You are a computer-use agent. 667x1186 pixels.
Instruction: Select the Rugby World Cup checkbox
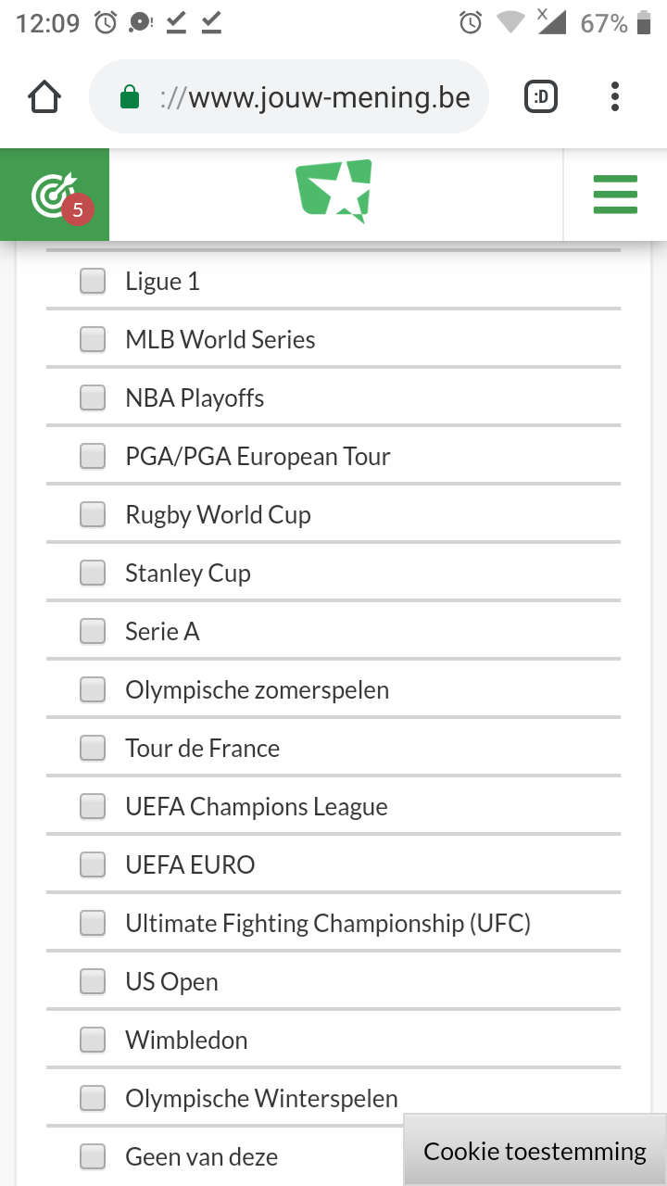[x=93, y=514]
